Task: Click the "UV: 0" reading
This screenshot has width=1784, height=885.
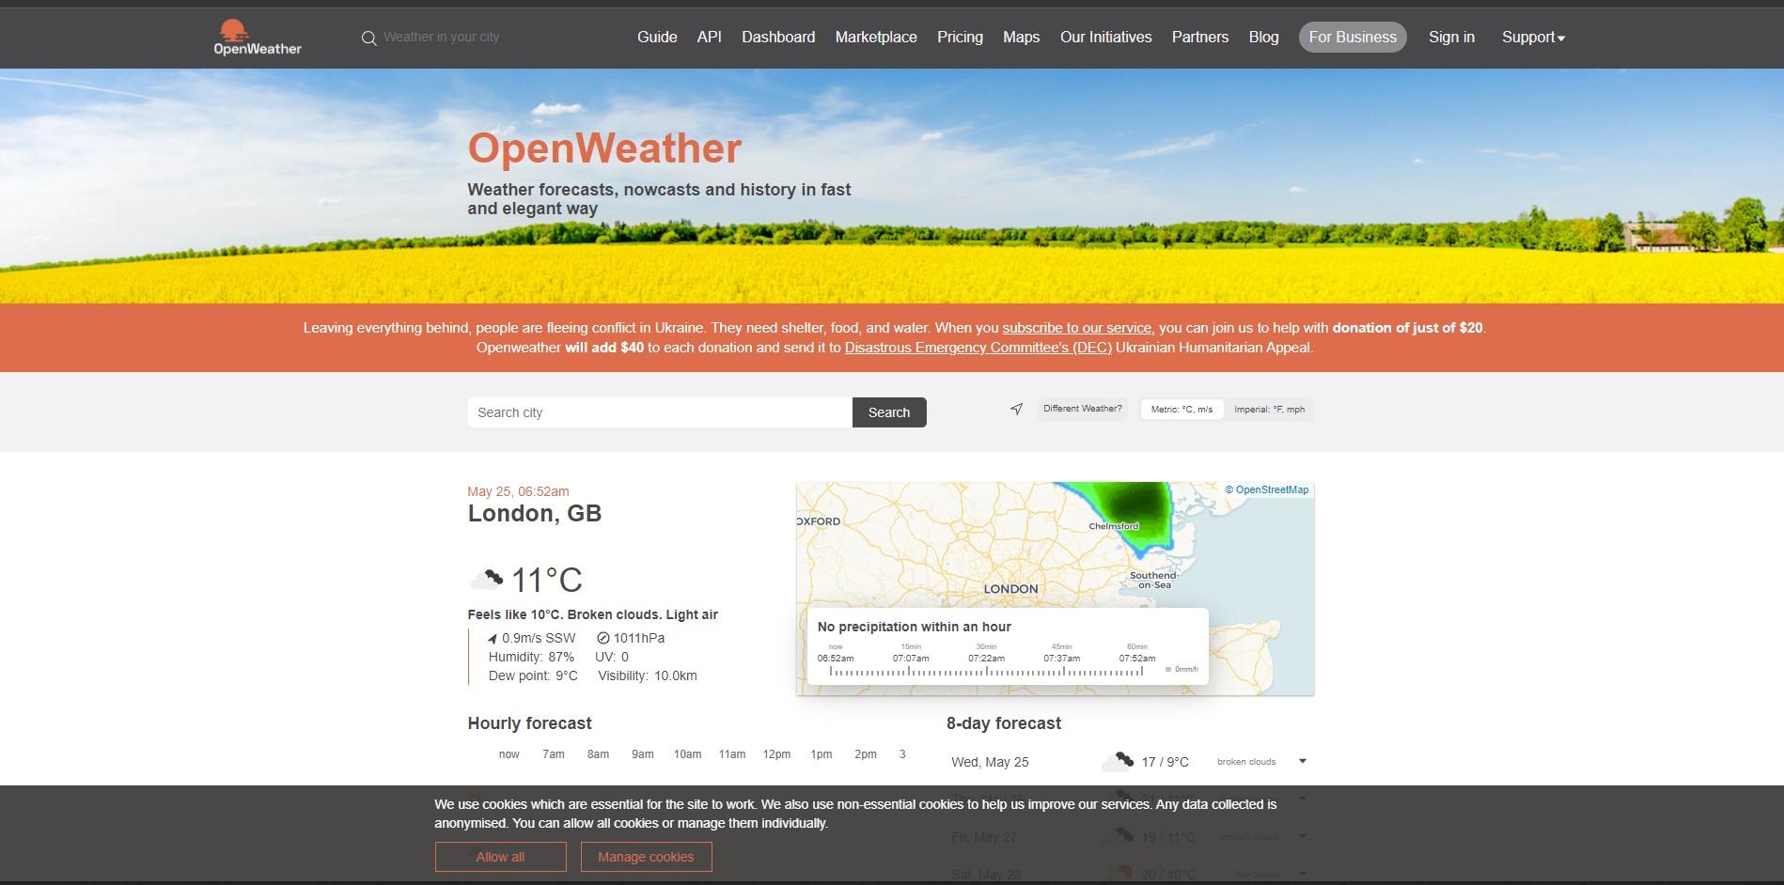Action: pos(612,657)
